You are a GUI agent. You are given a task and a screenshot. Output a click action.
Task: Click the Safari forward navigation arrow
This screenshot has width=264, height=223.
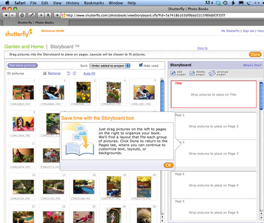coord(12,15)
